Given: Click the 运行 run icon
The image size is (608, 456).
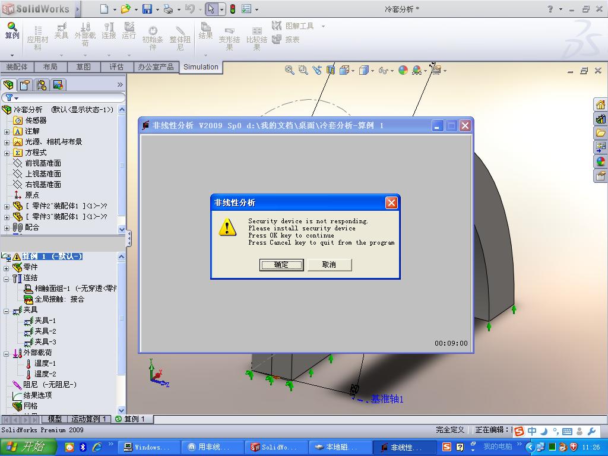Looking at the screenshot, I should point(129,31).
